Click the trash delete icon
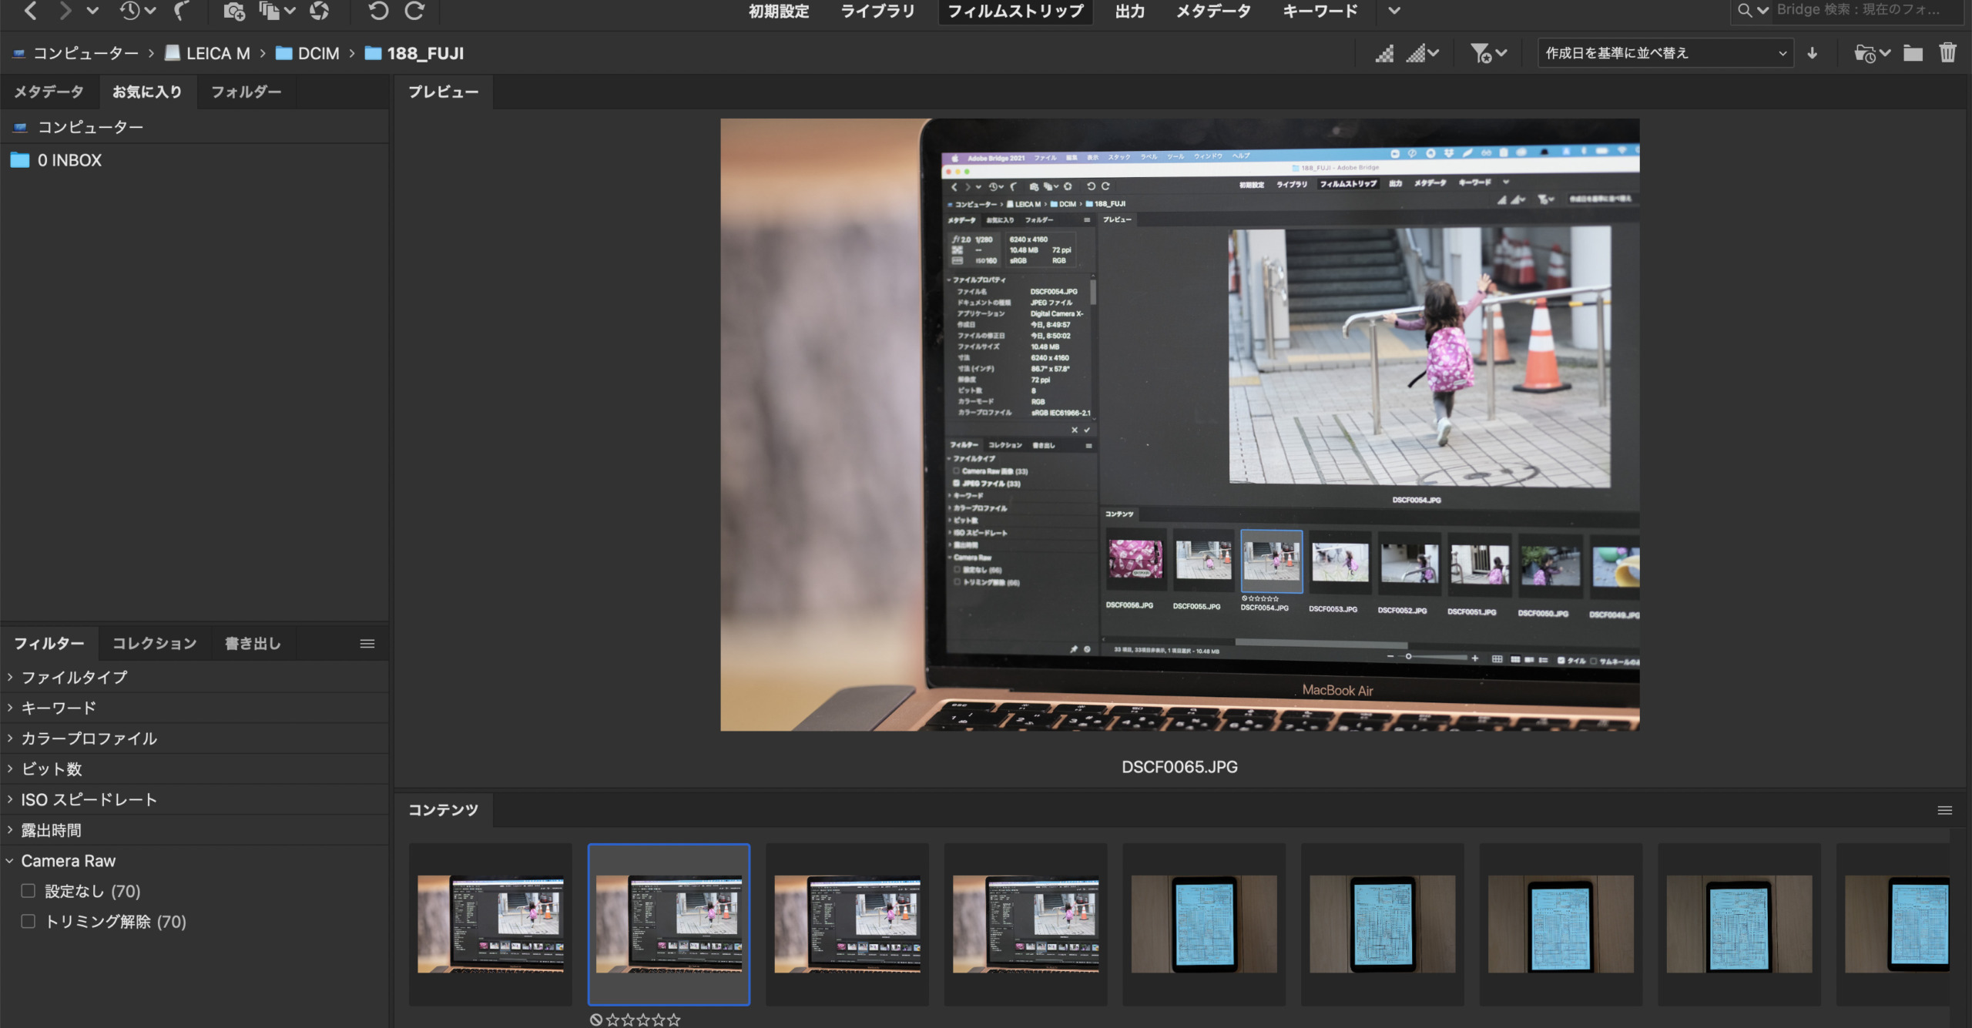The height and width of the screenshot is (1028, 1972). pos(1947,52)
